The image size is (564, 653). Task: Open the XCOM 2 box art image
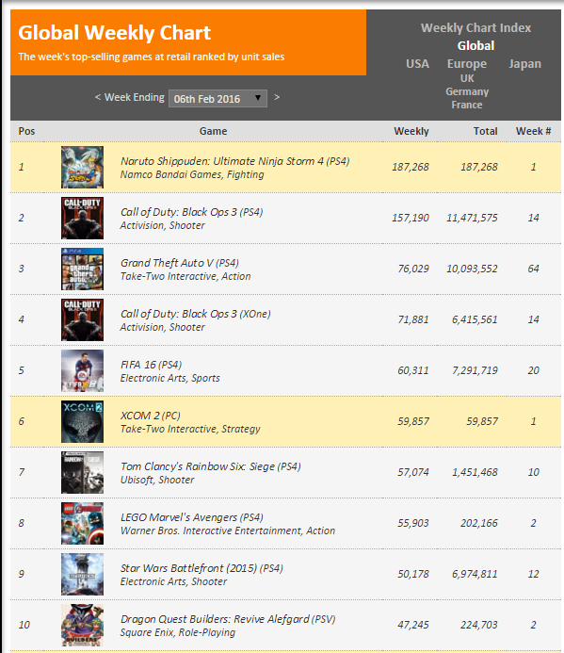pos(83,421)
